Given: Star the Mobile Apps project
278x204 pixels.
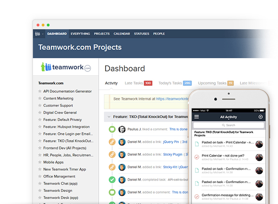Looking at the screenshot, I should 40,162.
